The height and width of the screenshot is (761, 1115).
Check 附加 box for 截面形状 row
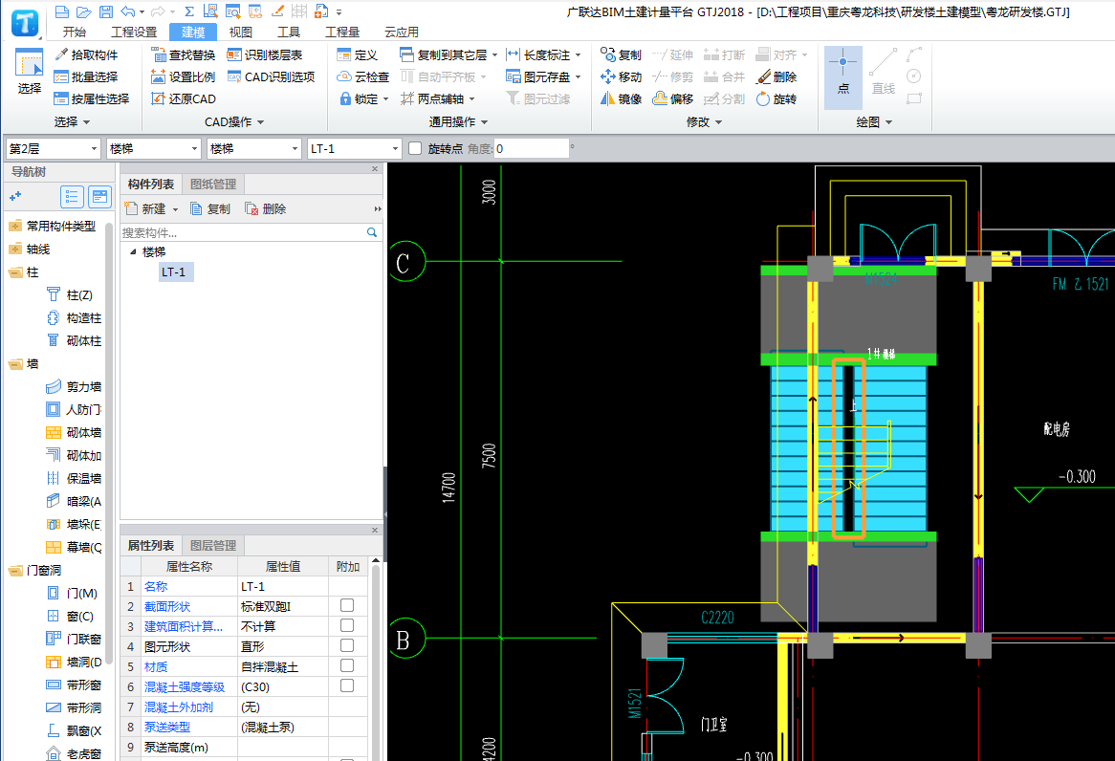point(347,605)
